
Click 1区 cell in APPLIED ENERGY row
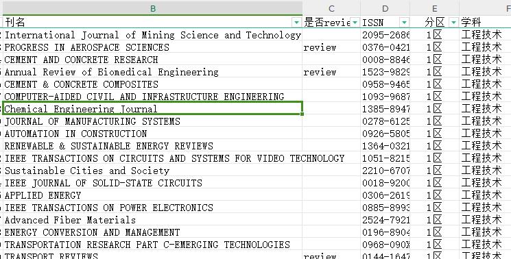tap(434, 195)
